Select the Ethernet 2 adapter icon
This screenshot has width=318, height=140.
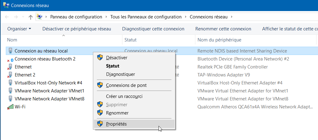(10, 75)
